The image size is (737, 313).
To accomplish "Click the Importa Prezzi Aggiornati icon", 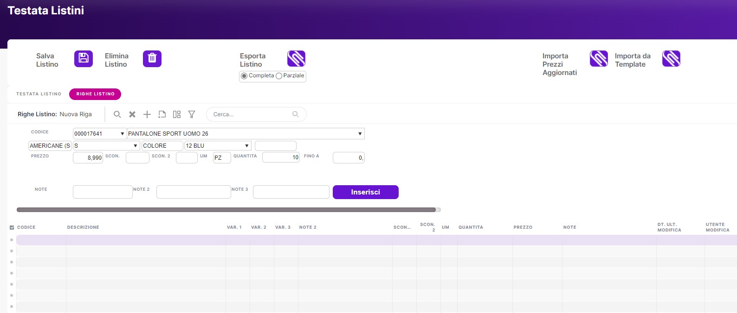I will click(599, 59).
